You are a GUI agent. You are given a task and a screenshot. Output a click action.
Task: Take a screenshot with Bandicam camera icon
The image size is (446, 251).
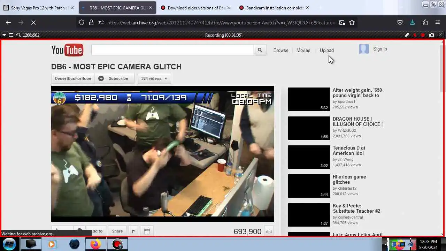pos(432,35)
